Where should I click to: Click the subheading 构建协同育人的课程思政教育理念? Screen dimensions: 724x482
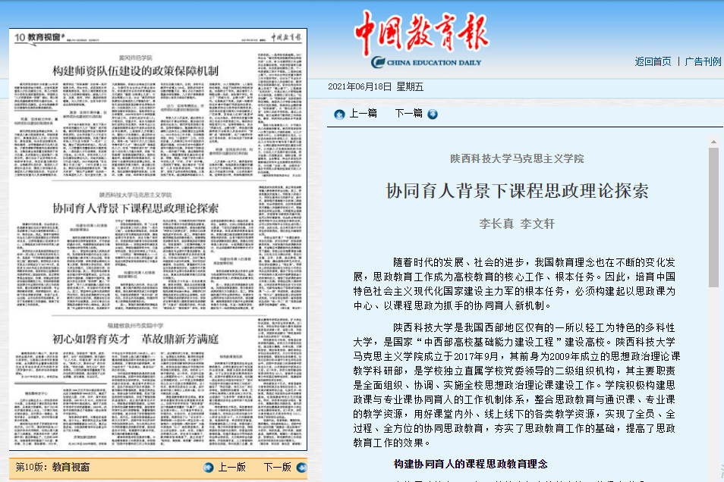click(471, 465)
